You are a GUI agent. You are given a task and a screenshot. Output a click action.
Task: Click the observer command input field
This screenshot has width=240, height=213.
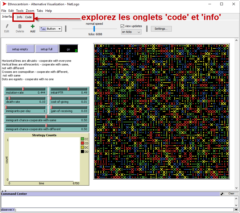(x=124, y=210)
